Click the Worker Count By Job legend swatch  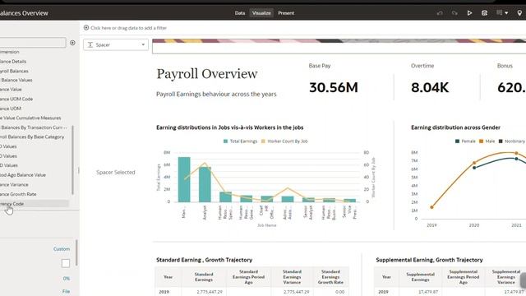coord(263,141)
